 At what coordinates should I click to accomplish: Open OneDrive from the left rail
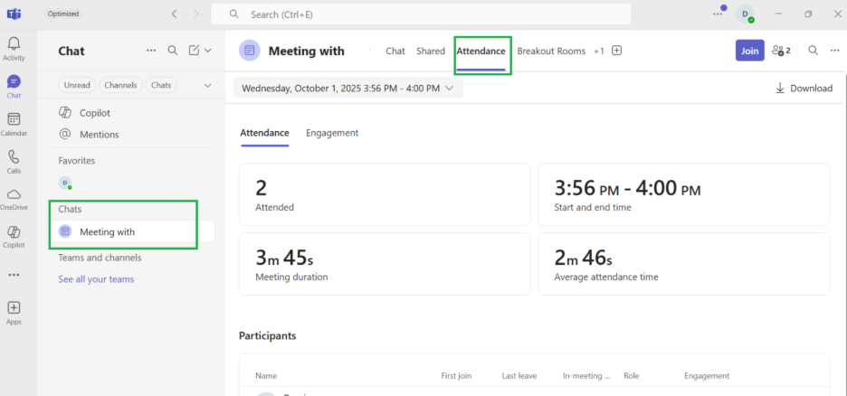point(14,199)
